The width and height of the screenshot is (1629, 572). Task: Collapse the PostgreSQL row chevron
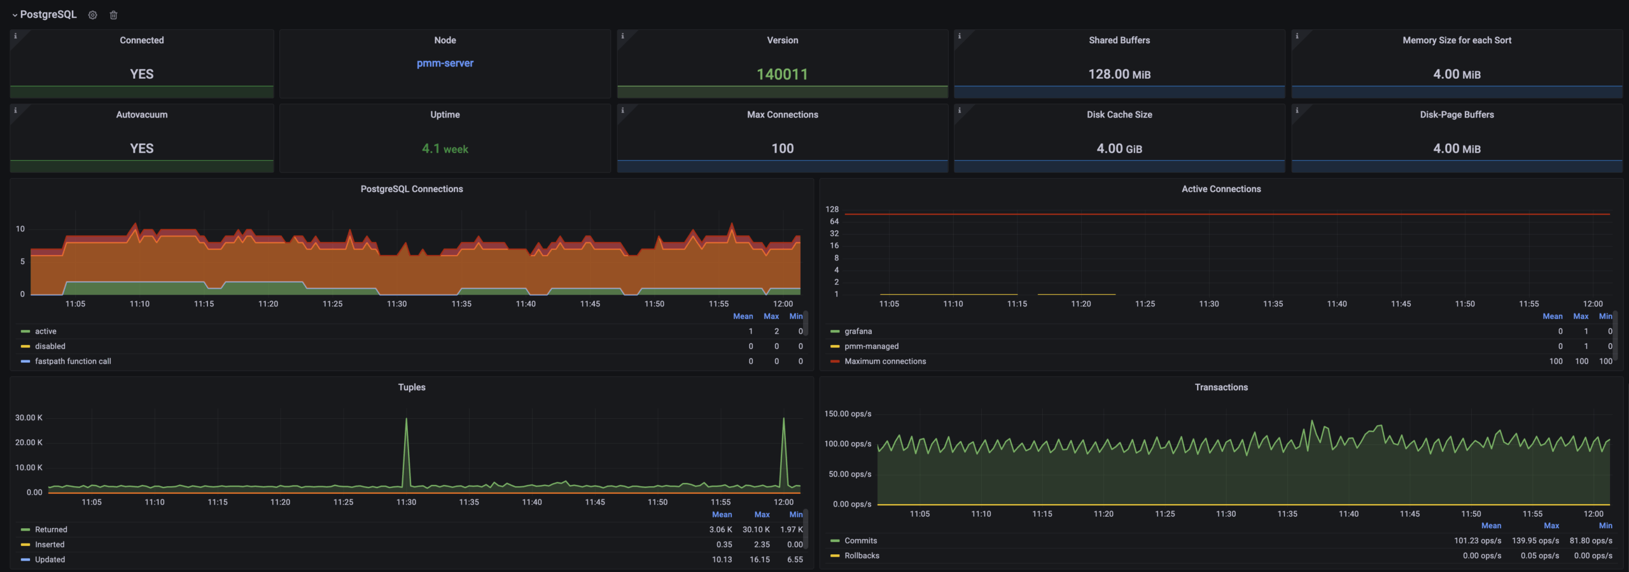pyautogui.click(x=15, y=15)
